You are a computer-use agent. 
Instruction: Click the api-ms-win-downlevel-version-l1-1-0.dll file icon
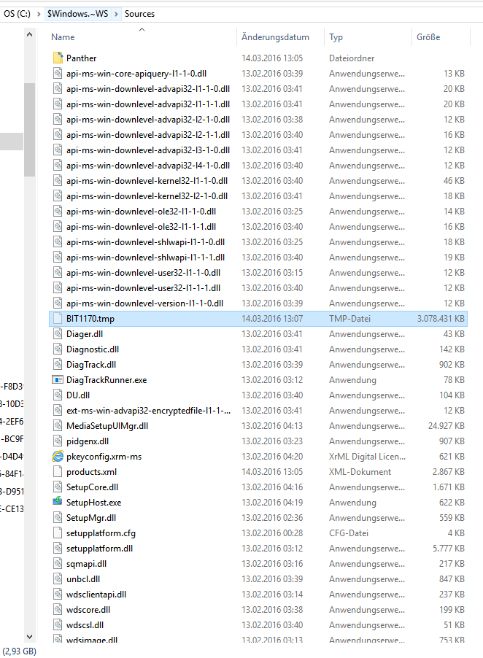(58, 303)
